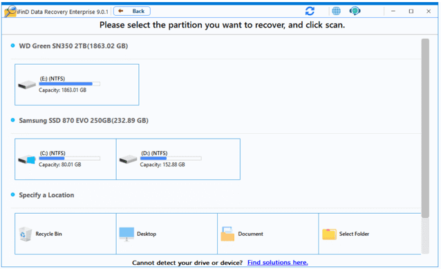Click the Recycle Bin icon
441x269 pixels.
[x=26, y=234]
